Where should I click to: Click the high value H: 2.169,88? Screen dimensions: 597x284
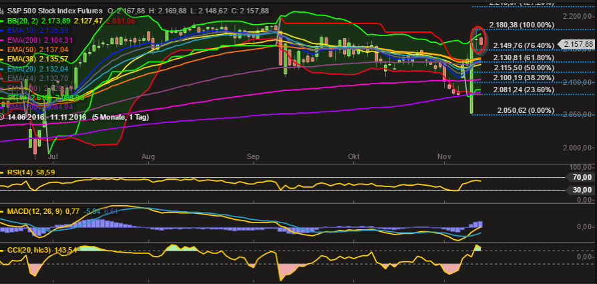pos(167,11)
